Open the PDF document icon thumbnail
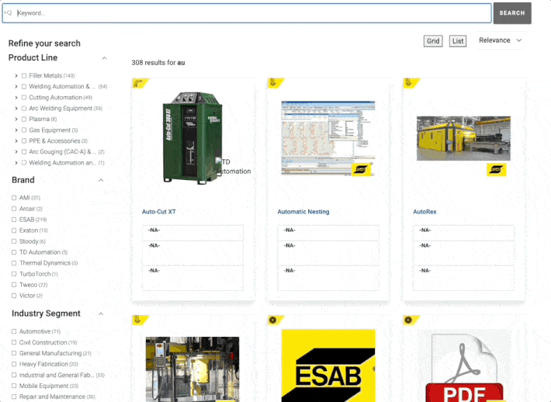 click(464, 366)
